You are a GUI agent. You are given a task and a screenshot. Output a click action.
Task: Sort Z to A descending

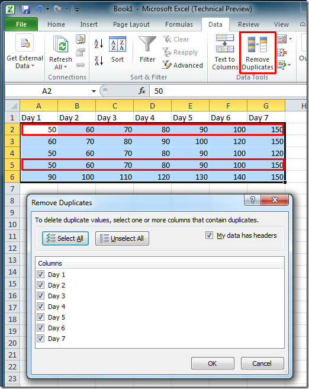pos(98,60)
